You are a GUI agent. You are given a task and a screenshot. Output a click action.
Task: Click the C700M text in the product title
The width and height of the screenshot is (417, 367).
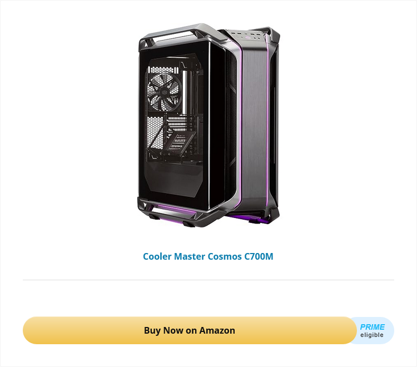click(x=259, y=256)
